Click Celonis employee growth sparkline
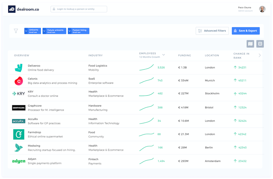Screen dimensions: 273x179 coord(147,81)
